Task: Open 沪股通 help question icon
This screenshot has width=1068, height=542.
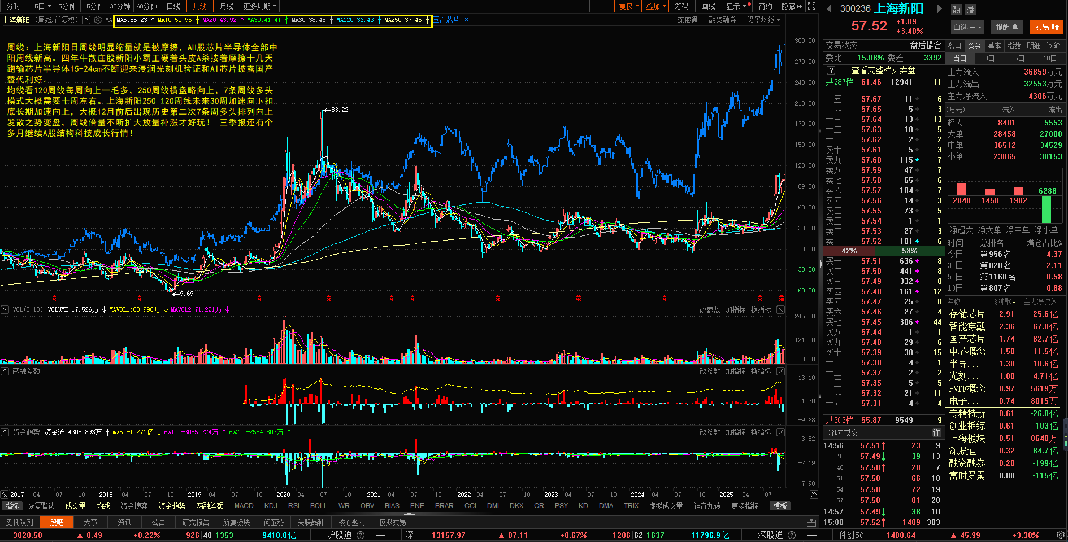Action: (x=361, y=535)
